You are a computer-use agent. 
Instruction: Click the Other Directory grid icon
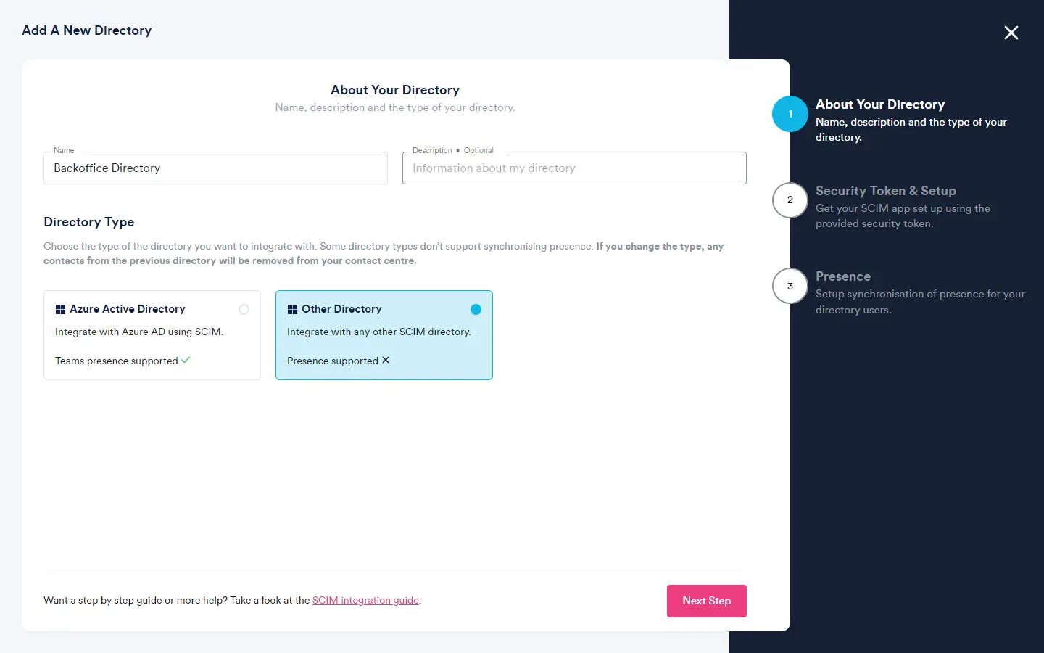pyautogui.click(x=293, y=308)
